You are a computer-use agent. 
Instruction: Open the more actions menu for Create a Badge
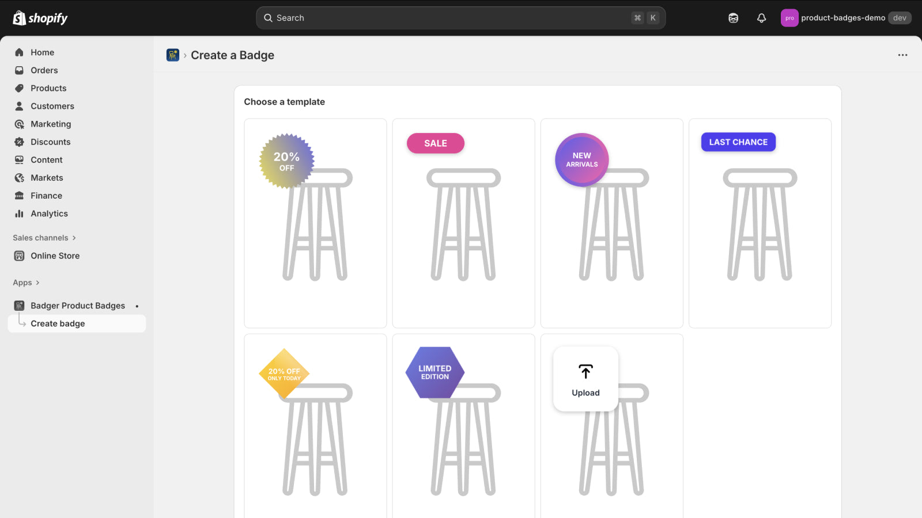902,55
